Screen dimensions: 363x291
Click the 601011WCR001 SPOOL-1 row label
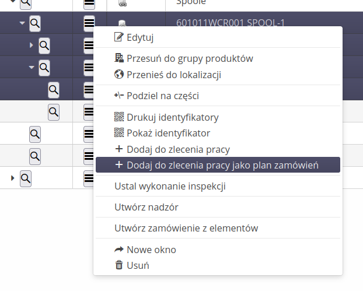[x=231, y=23]
